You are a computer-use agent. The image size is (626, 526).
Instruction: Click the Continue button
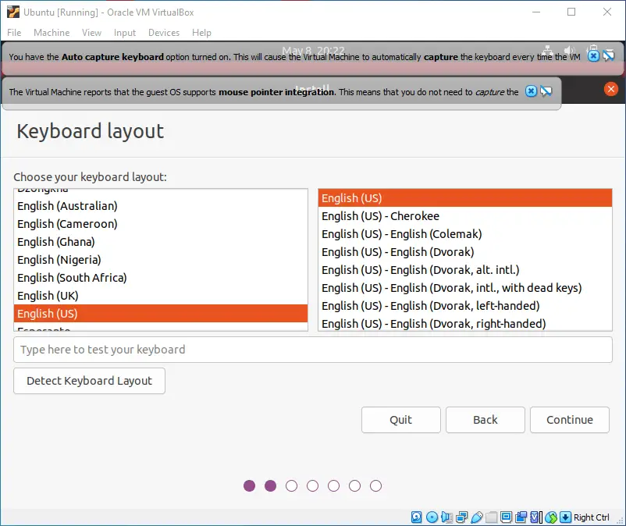(x=569, y=420)
